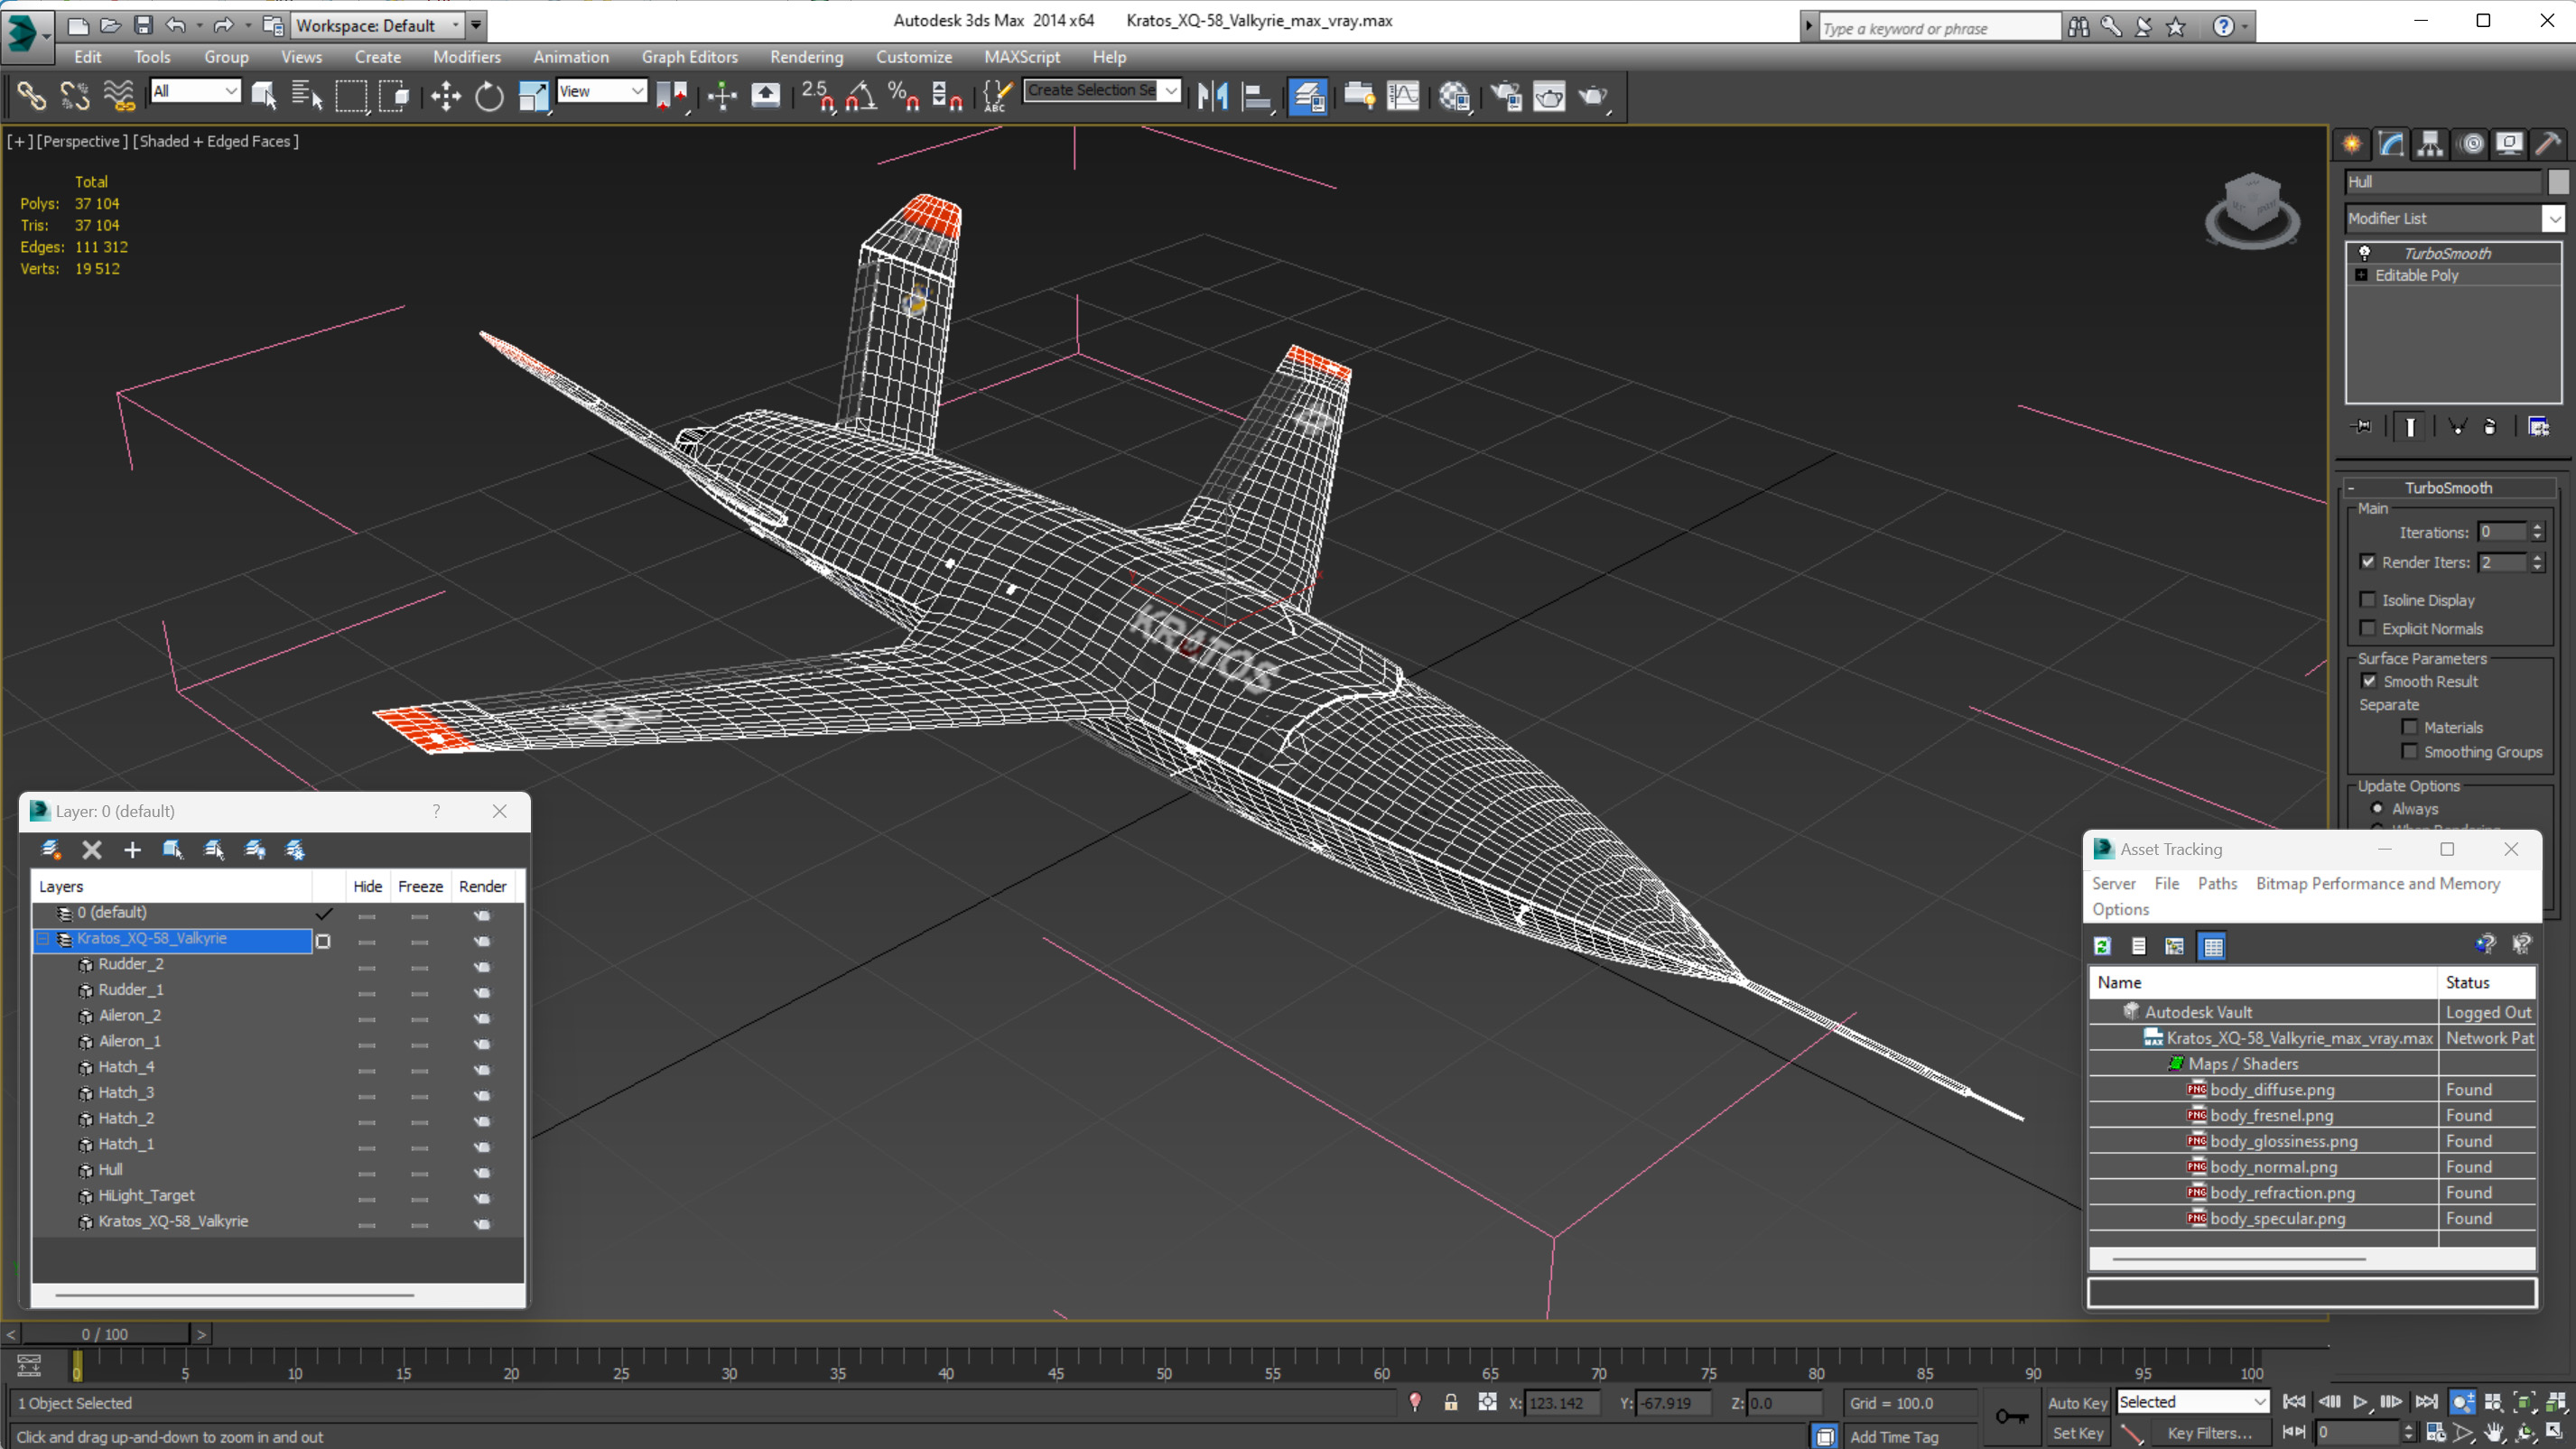Click Refresh icon in Asset Tracking
Screen dimensions: 2576x1449
(2102, 946)
